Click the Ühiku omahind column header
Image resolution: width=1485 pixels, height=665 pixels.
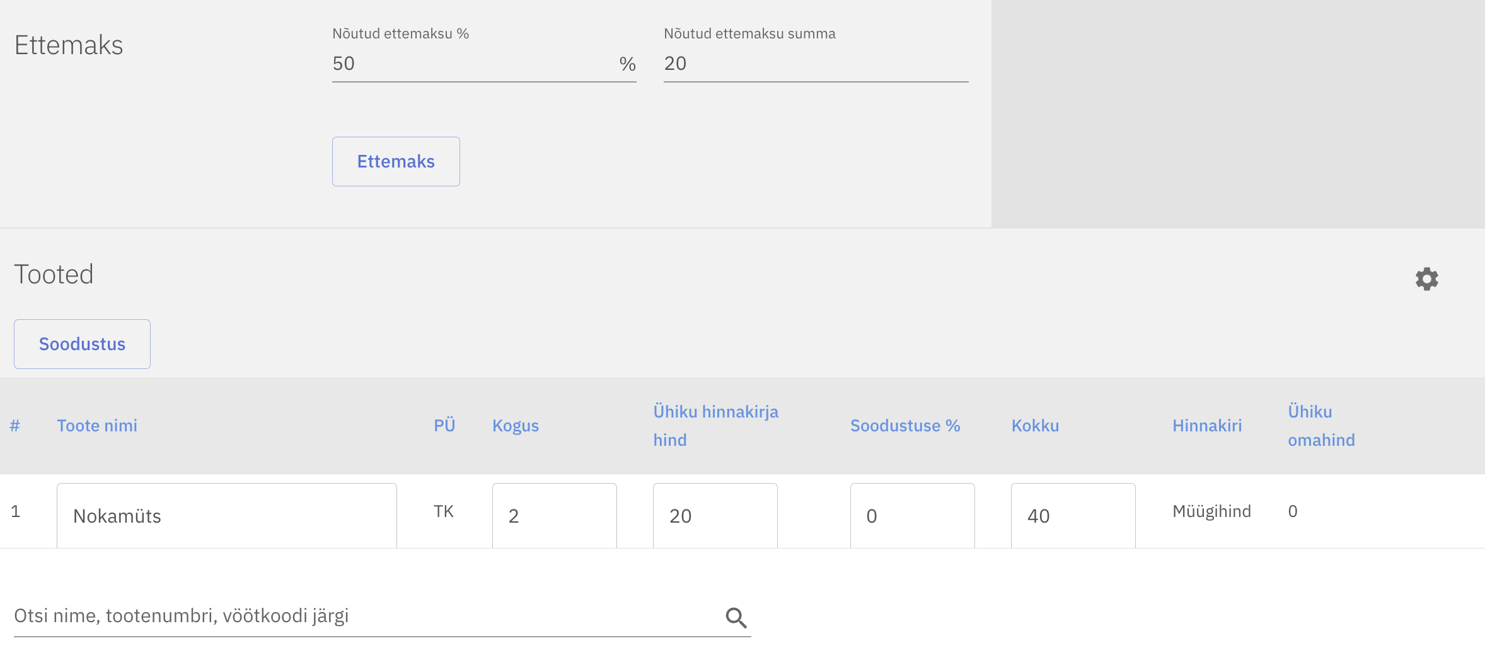1320,426
